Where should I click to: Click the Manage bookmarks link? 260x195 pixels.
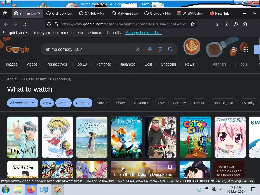[144, 33]
